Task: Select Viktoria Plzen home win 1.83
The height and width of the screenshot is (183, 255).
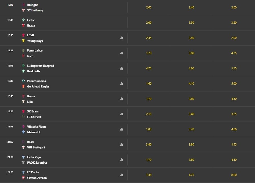Action: pyautogui.click(x=149, y=129)
